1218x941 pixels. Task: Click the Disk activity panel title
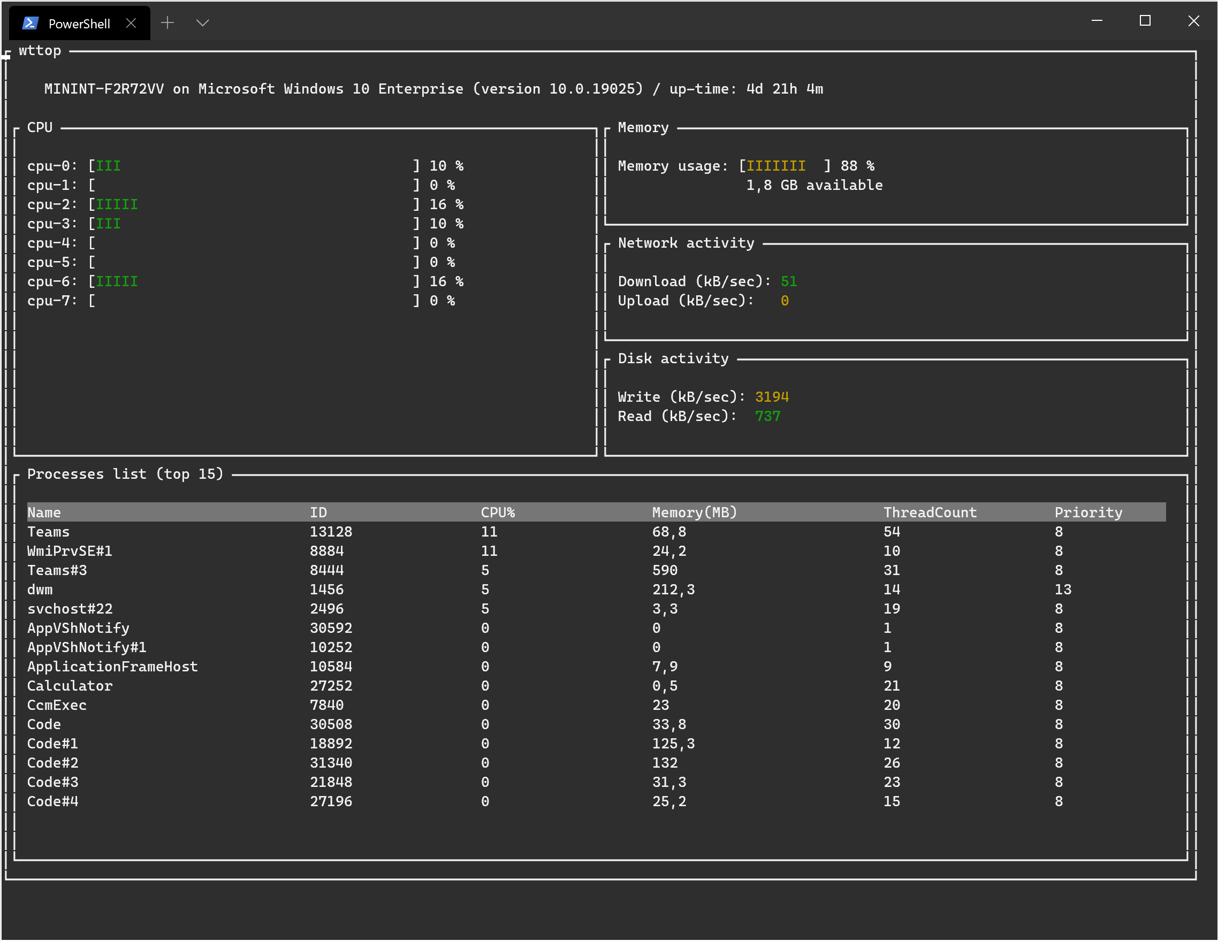click(x=673, y=358)
